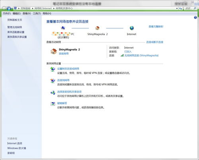Click the troubleshoot problems icon
This screenshot has width=199, height=160.
(x=53, y=104)
